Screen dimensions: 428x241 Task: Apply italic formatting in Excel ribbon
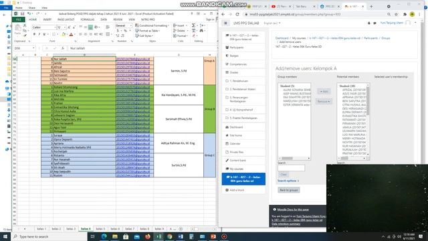pos(39,34)
